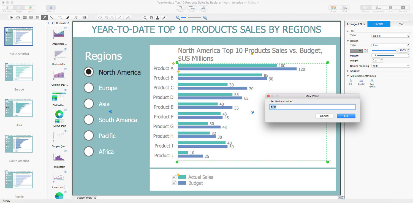413x203 pixels.
Task: Select the Asia region radio button
Action: [x=89, y=104]
